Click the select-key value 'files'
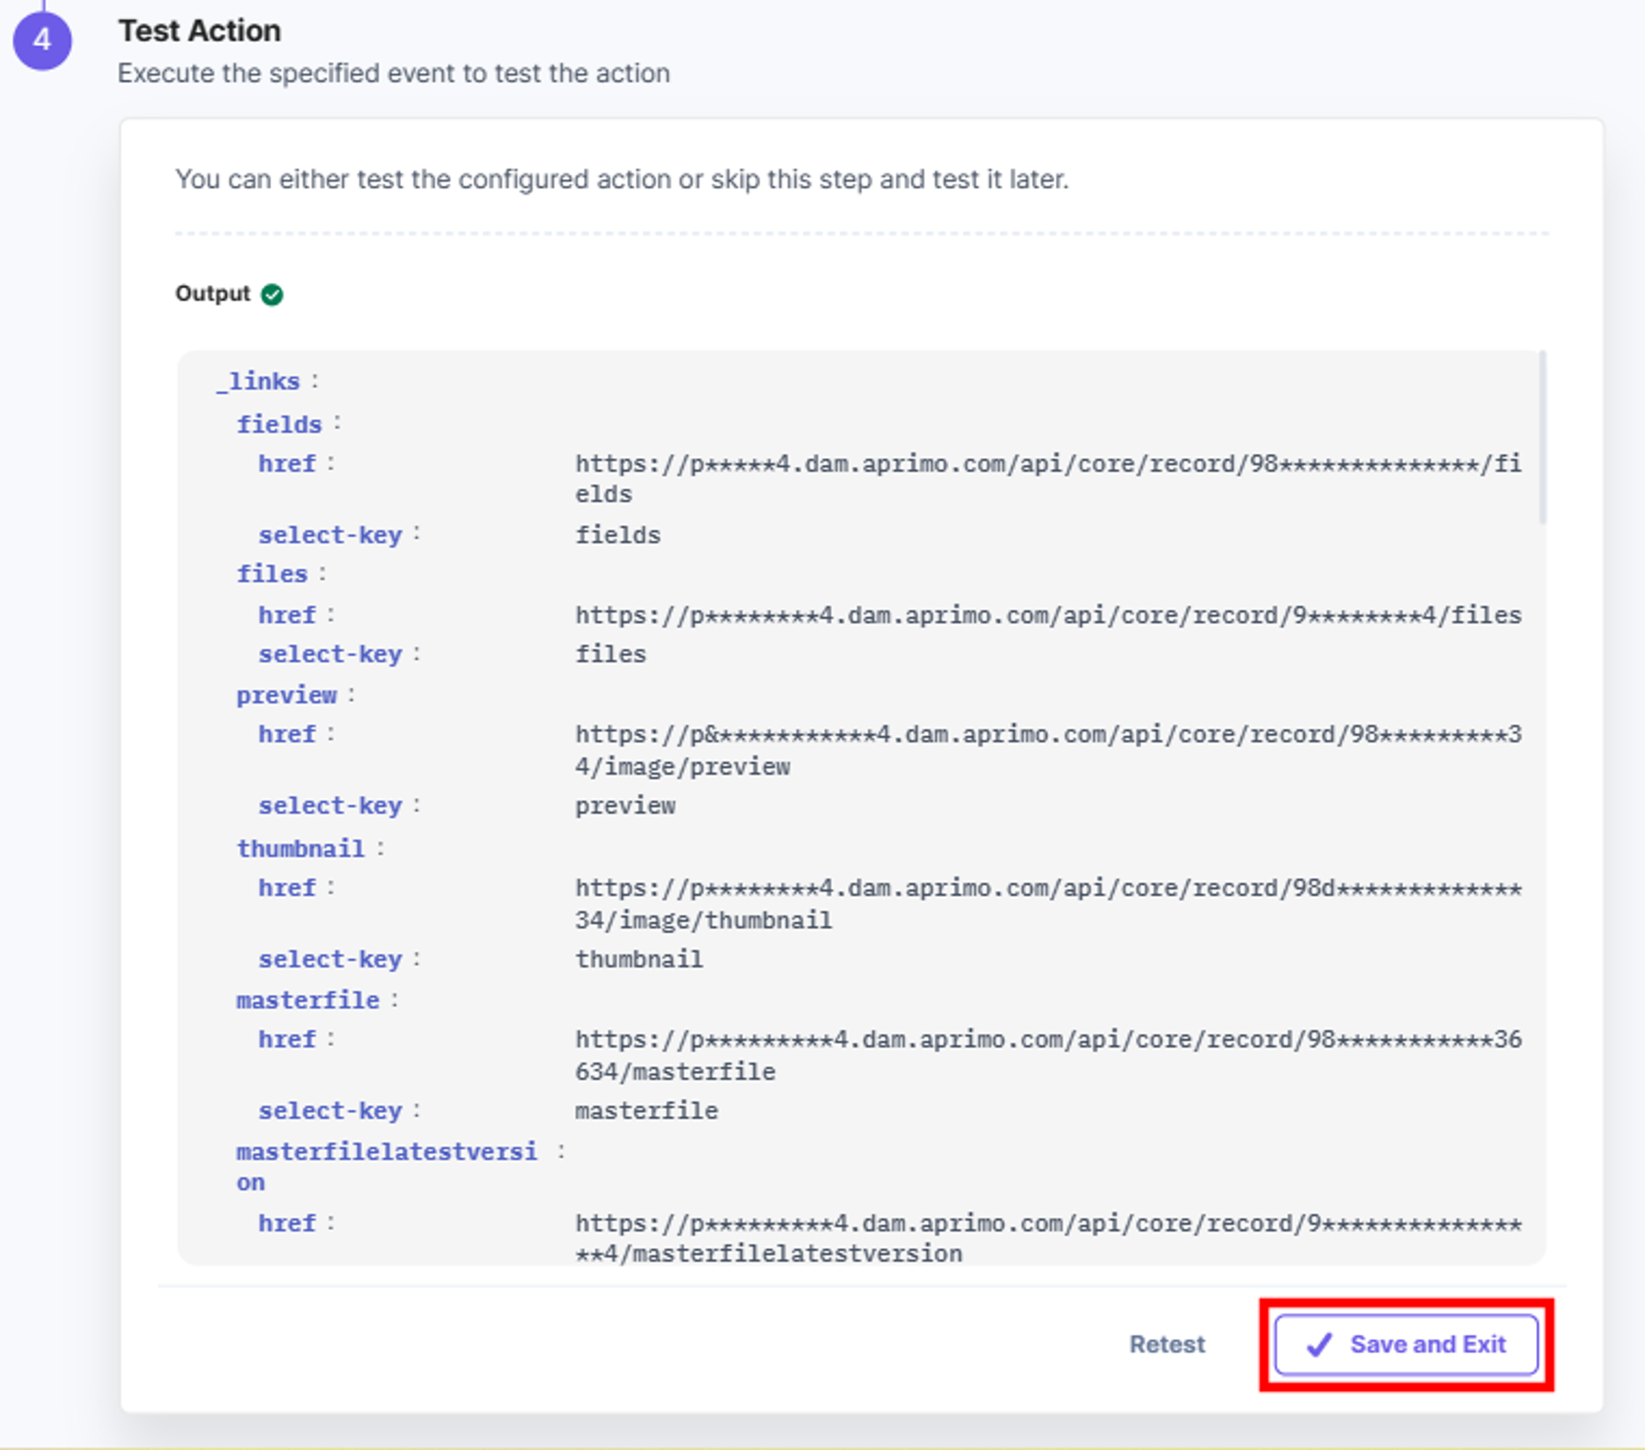 (611, 654)
